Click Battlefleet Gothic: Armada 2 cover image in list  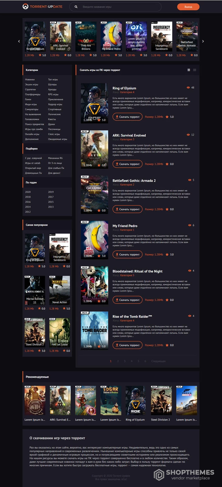94,194
